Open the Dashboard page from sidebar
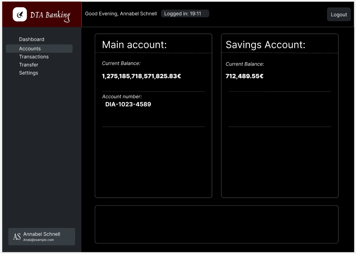The width and height of the screenshot is (356, 254). tap(31, 39)
